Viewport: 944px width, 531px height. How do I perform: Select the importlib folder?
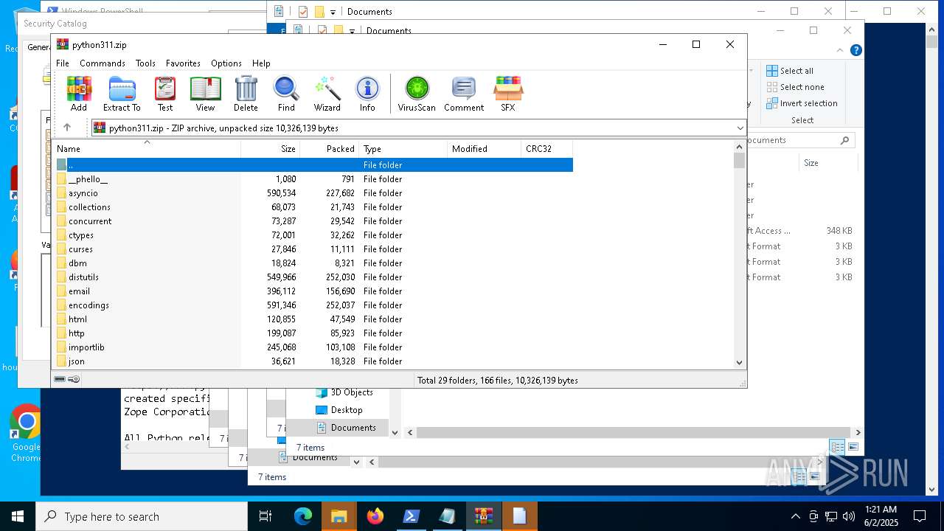[314, 347]
